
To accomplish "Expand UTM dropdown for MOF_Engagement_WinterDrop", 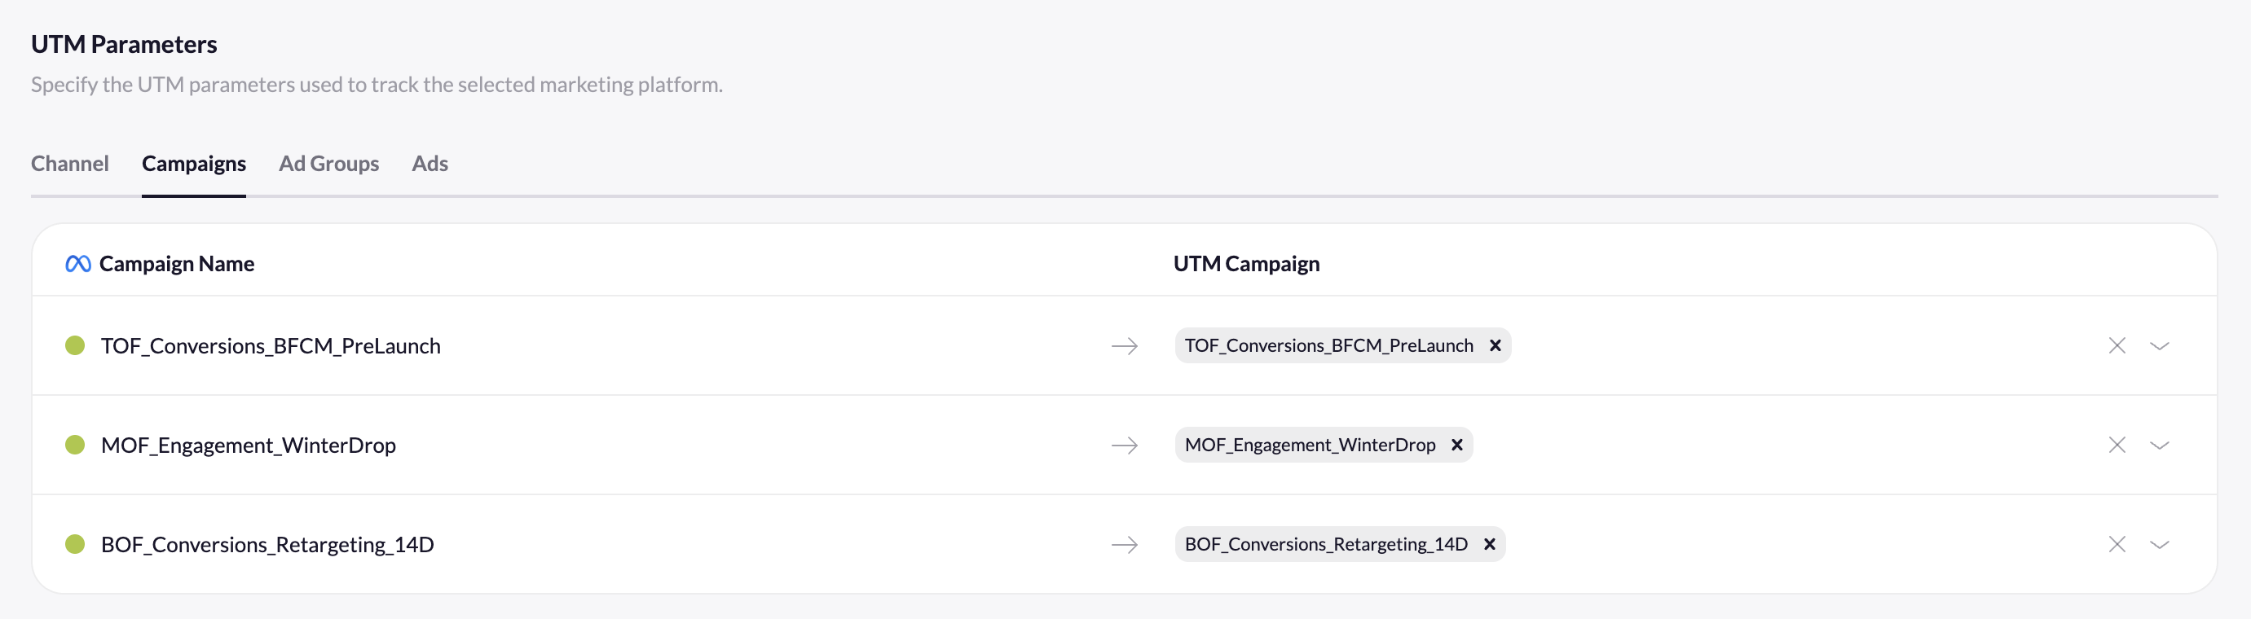I will pyautogui.click(x=2158, y=446).
